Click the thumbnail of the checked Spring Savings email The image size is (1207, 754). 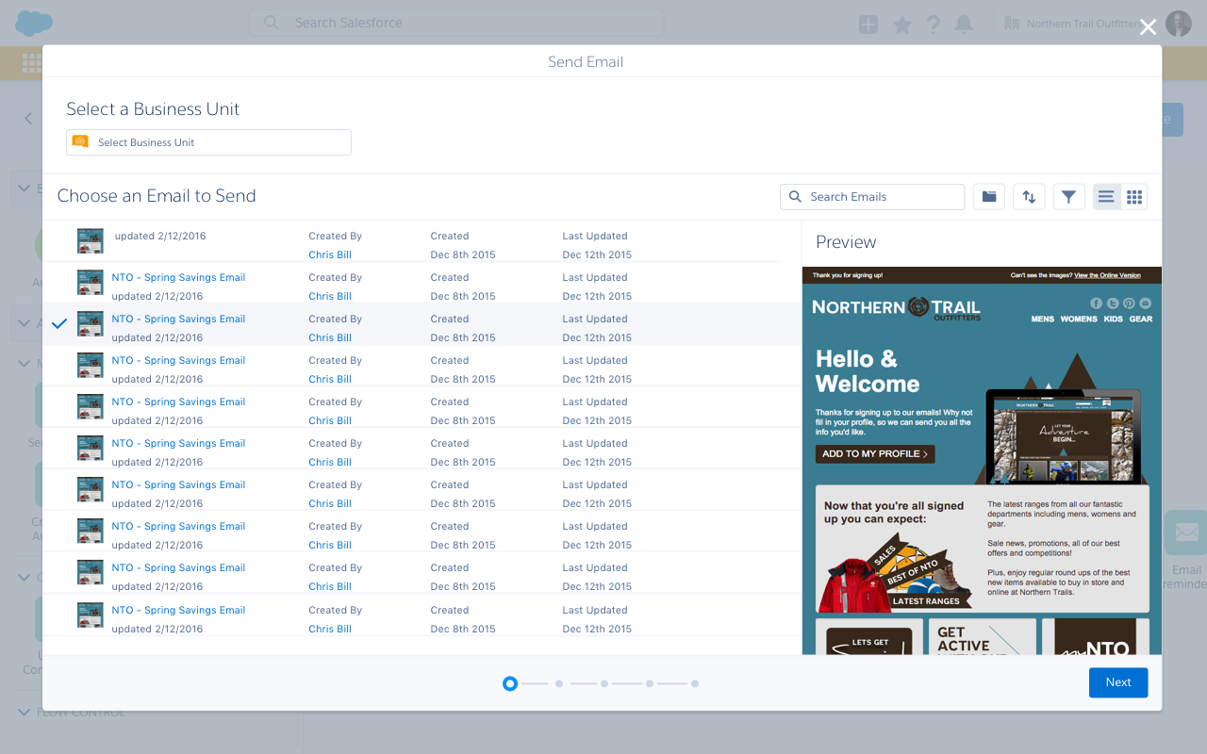pos(91,324)
